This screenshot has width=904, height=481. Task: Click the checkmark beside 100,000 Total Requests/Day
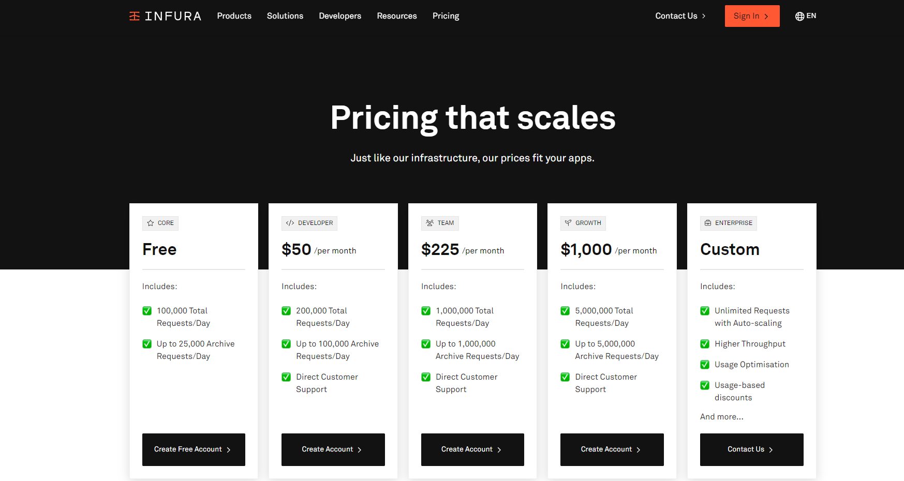coord(147,311)
